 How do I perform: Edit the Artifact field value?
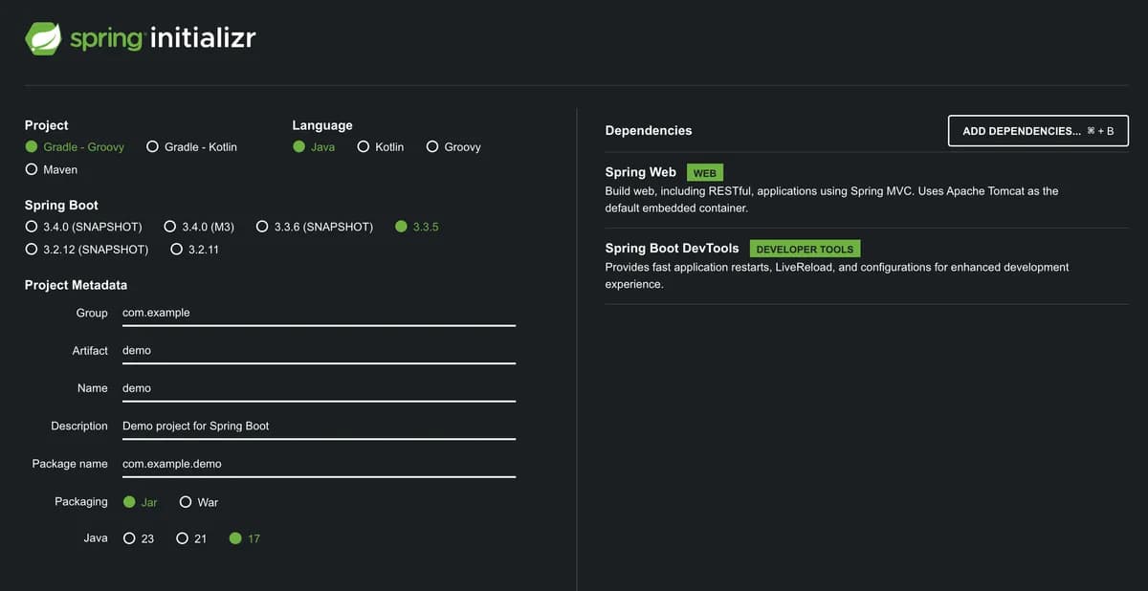point(319,350)
